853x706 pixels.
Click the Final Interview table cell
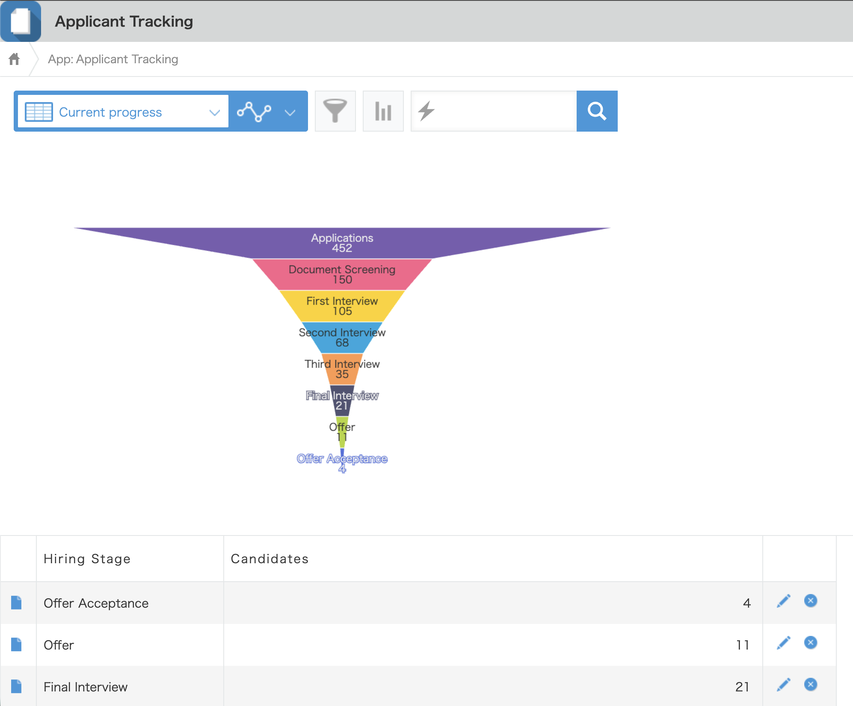130,687
